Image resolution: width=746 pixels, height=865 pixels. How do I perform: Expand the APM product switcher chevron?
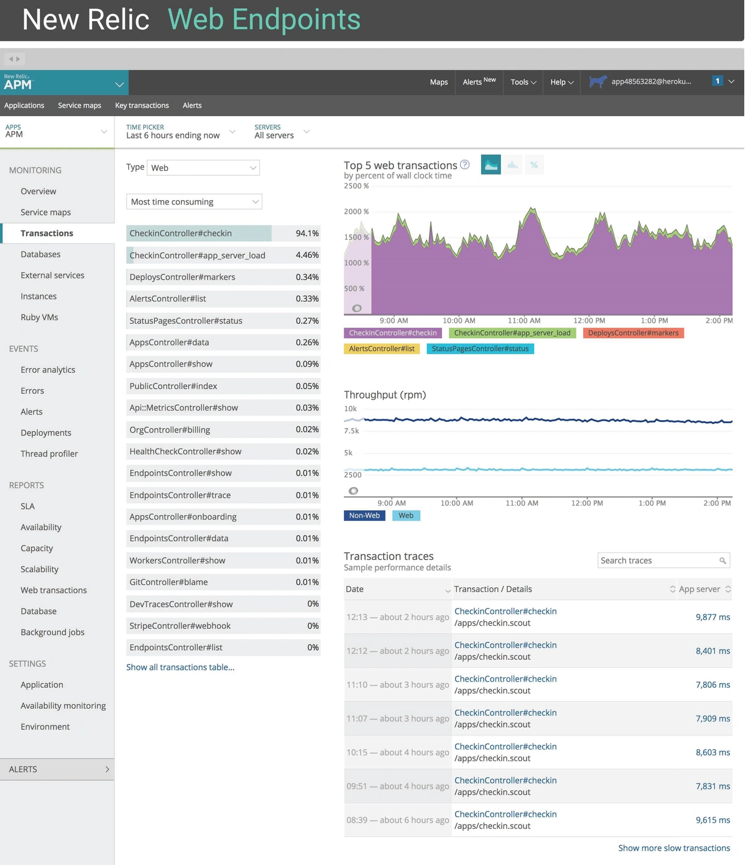tap(119, 84)
